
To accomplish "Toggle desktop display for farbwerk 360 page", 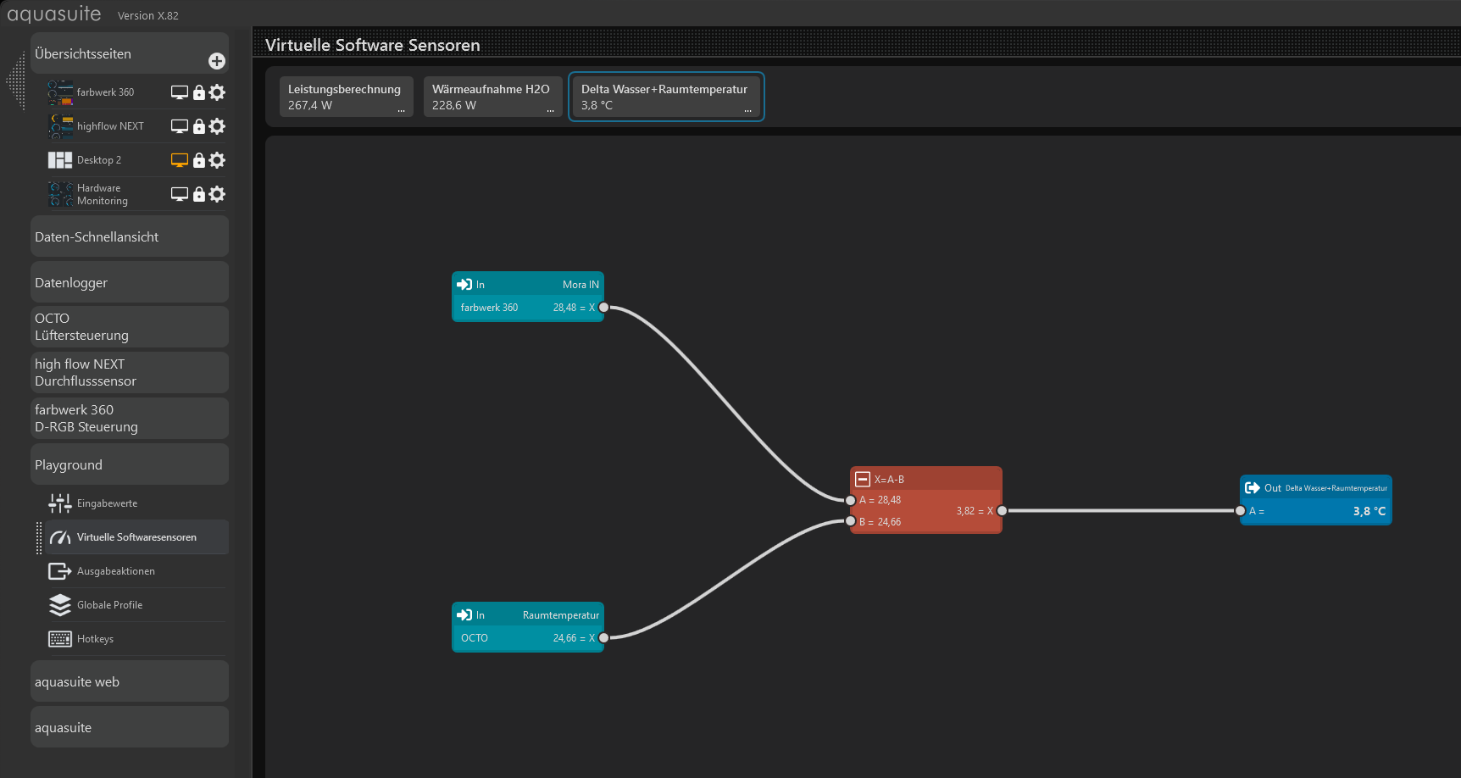I will click(180, 92).
